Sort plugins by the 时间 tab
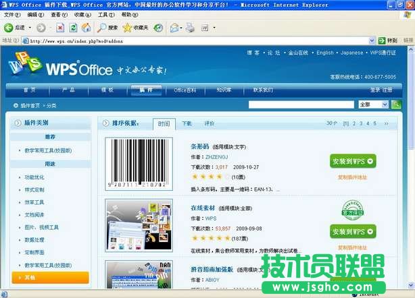The image size is (415, 298). [164, 124]
